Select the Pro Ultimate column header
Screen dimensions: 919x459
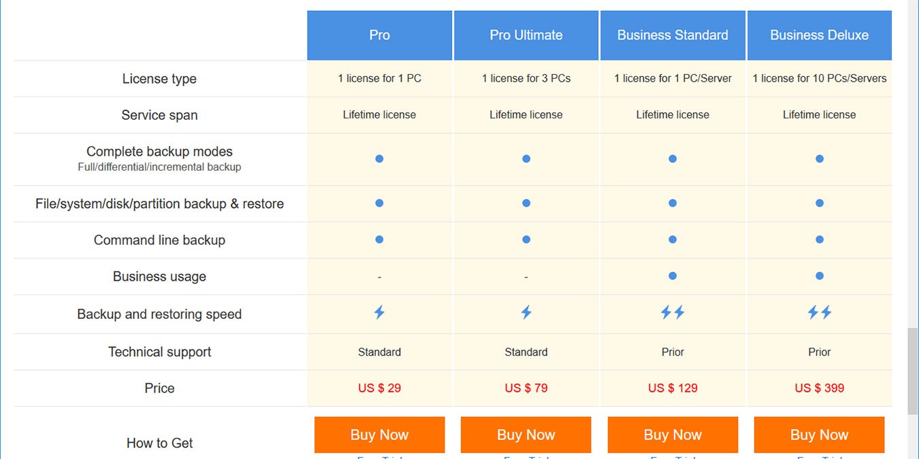(526, 35)
